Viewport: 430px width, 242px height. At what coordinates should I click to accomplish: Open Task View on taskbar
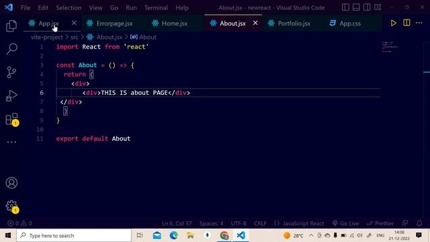[x=140, y=235]
